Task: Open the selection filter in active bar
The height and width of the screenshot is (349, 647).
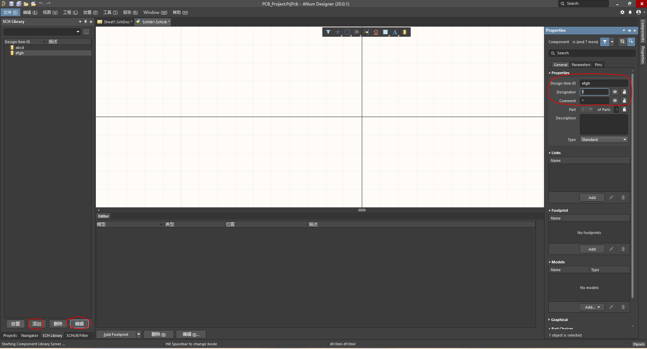Action: [x=328, y=32]
